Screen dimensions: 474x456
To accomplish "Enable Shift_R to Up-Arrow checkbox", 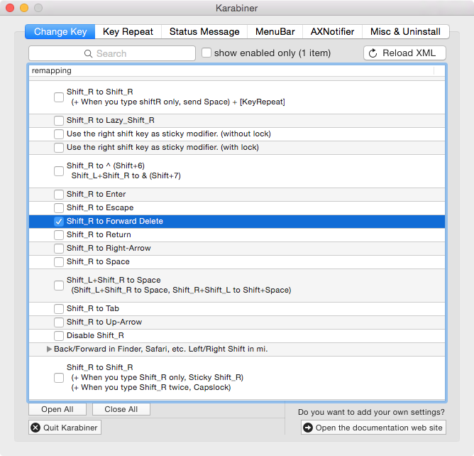I will tap(59, 322).
